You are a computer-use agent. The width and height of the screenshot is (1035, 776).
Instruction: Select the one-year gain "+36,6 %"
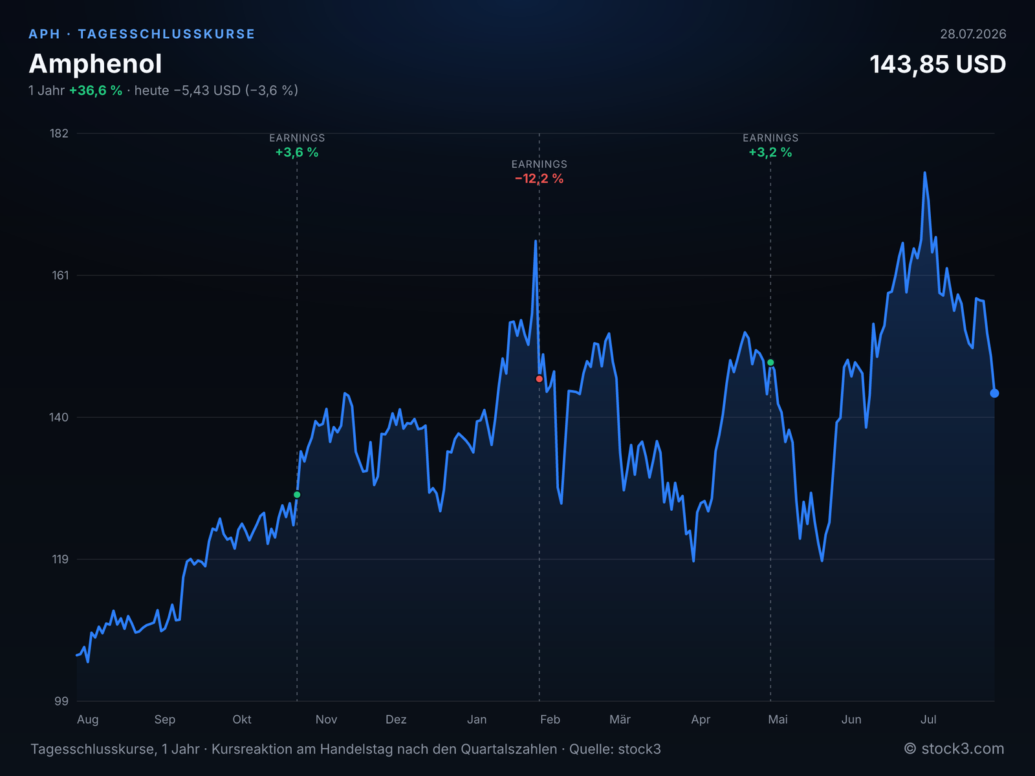[x=96, y=91]
